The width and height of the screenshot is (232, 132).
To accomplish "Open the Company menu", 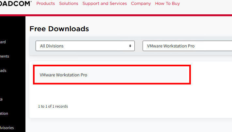I will [x=141, y=4].
